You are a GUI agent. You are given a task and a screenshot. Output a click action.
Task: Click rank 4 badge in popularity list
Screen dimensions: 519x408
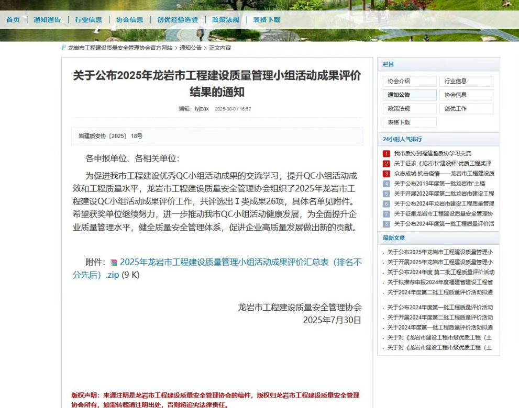(387, 184)
